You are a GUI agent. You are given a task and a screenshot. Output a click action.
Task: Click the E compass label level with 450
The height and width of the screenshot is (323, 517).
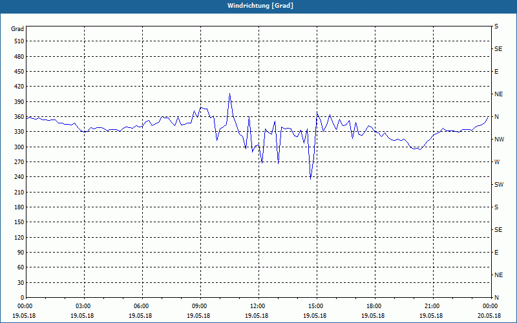(x=496, y=72)
